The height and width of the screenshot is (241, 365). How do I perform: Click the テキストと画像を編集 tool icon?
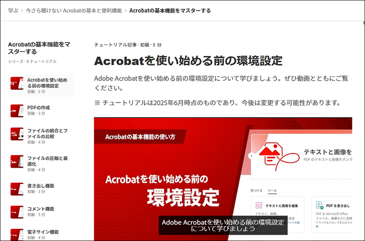tap(258, 206)
